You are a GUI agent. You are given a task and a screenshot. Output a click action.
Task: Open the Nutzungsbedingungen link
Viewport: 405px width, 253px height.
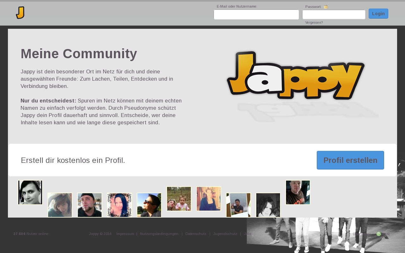pos(159,234)
